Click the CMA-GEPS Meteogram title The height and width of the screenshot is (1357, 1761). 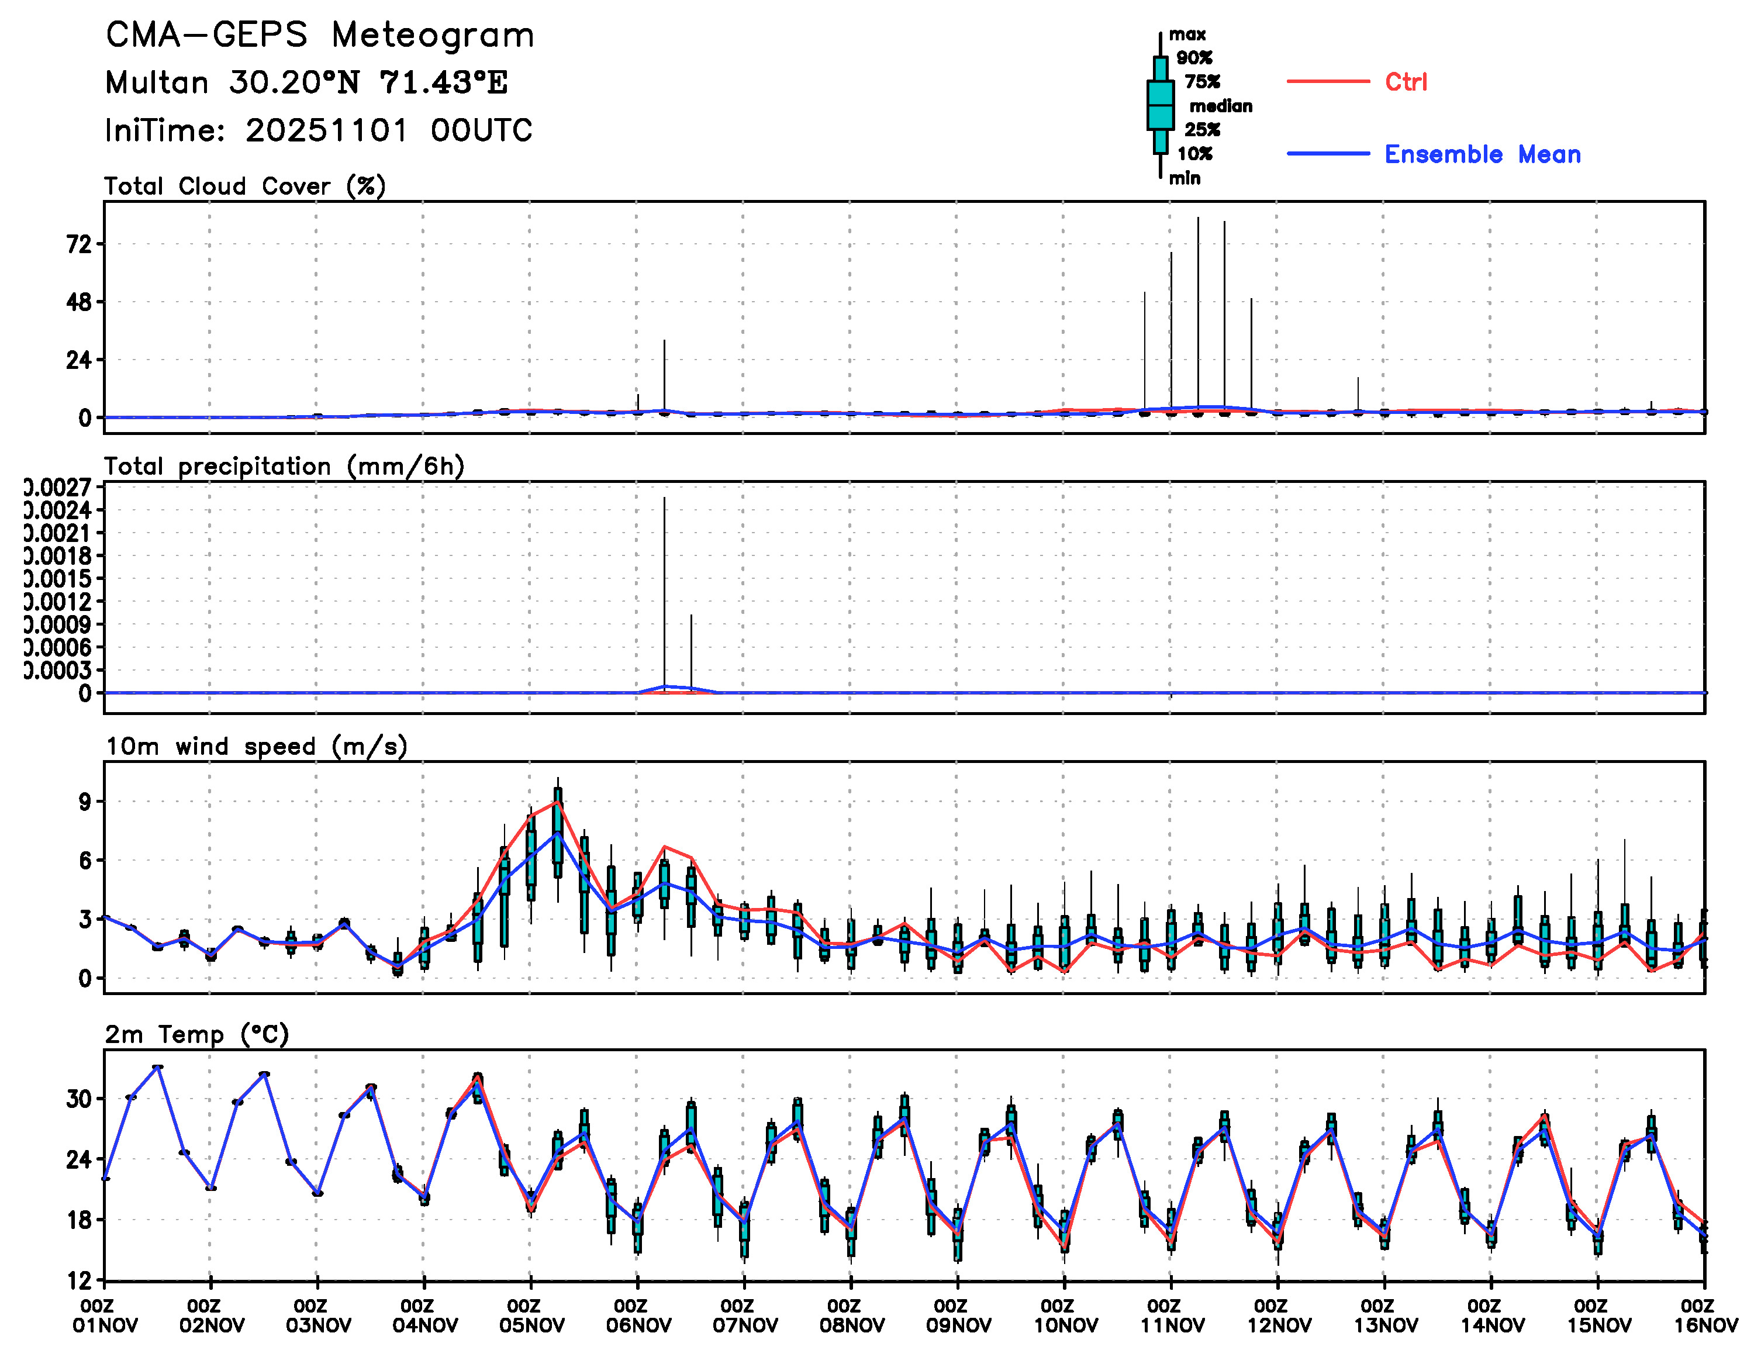[x=320, y=36]
